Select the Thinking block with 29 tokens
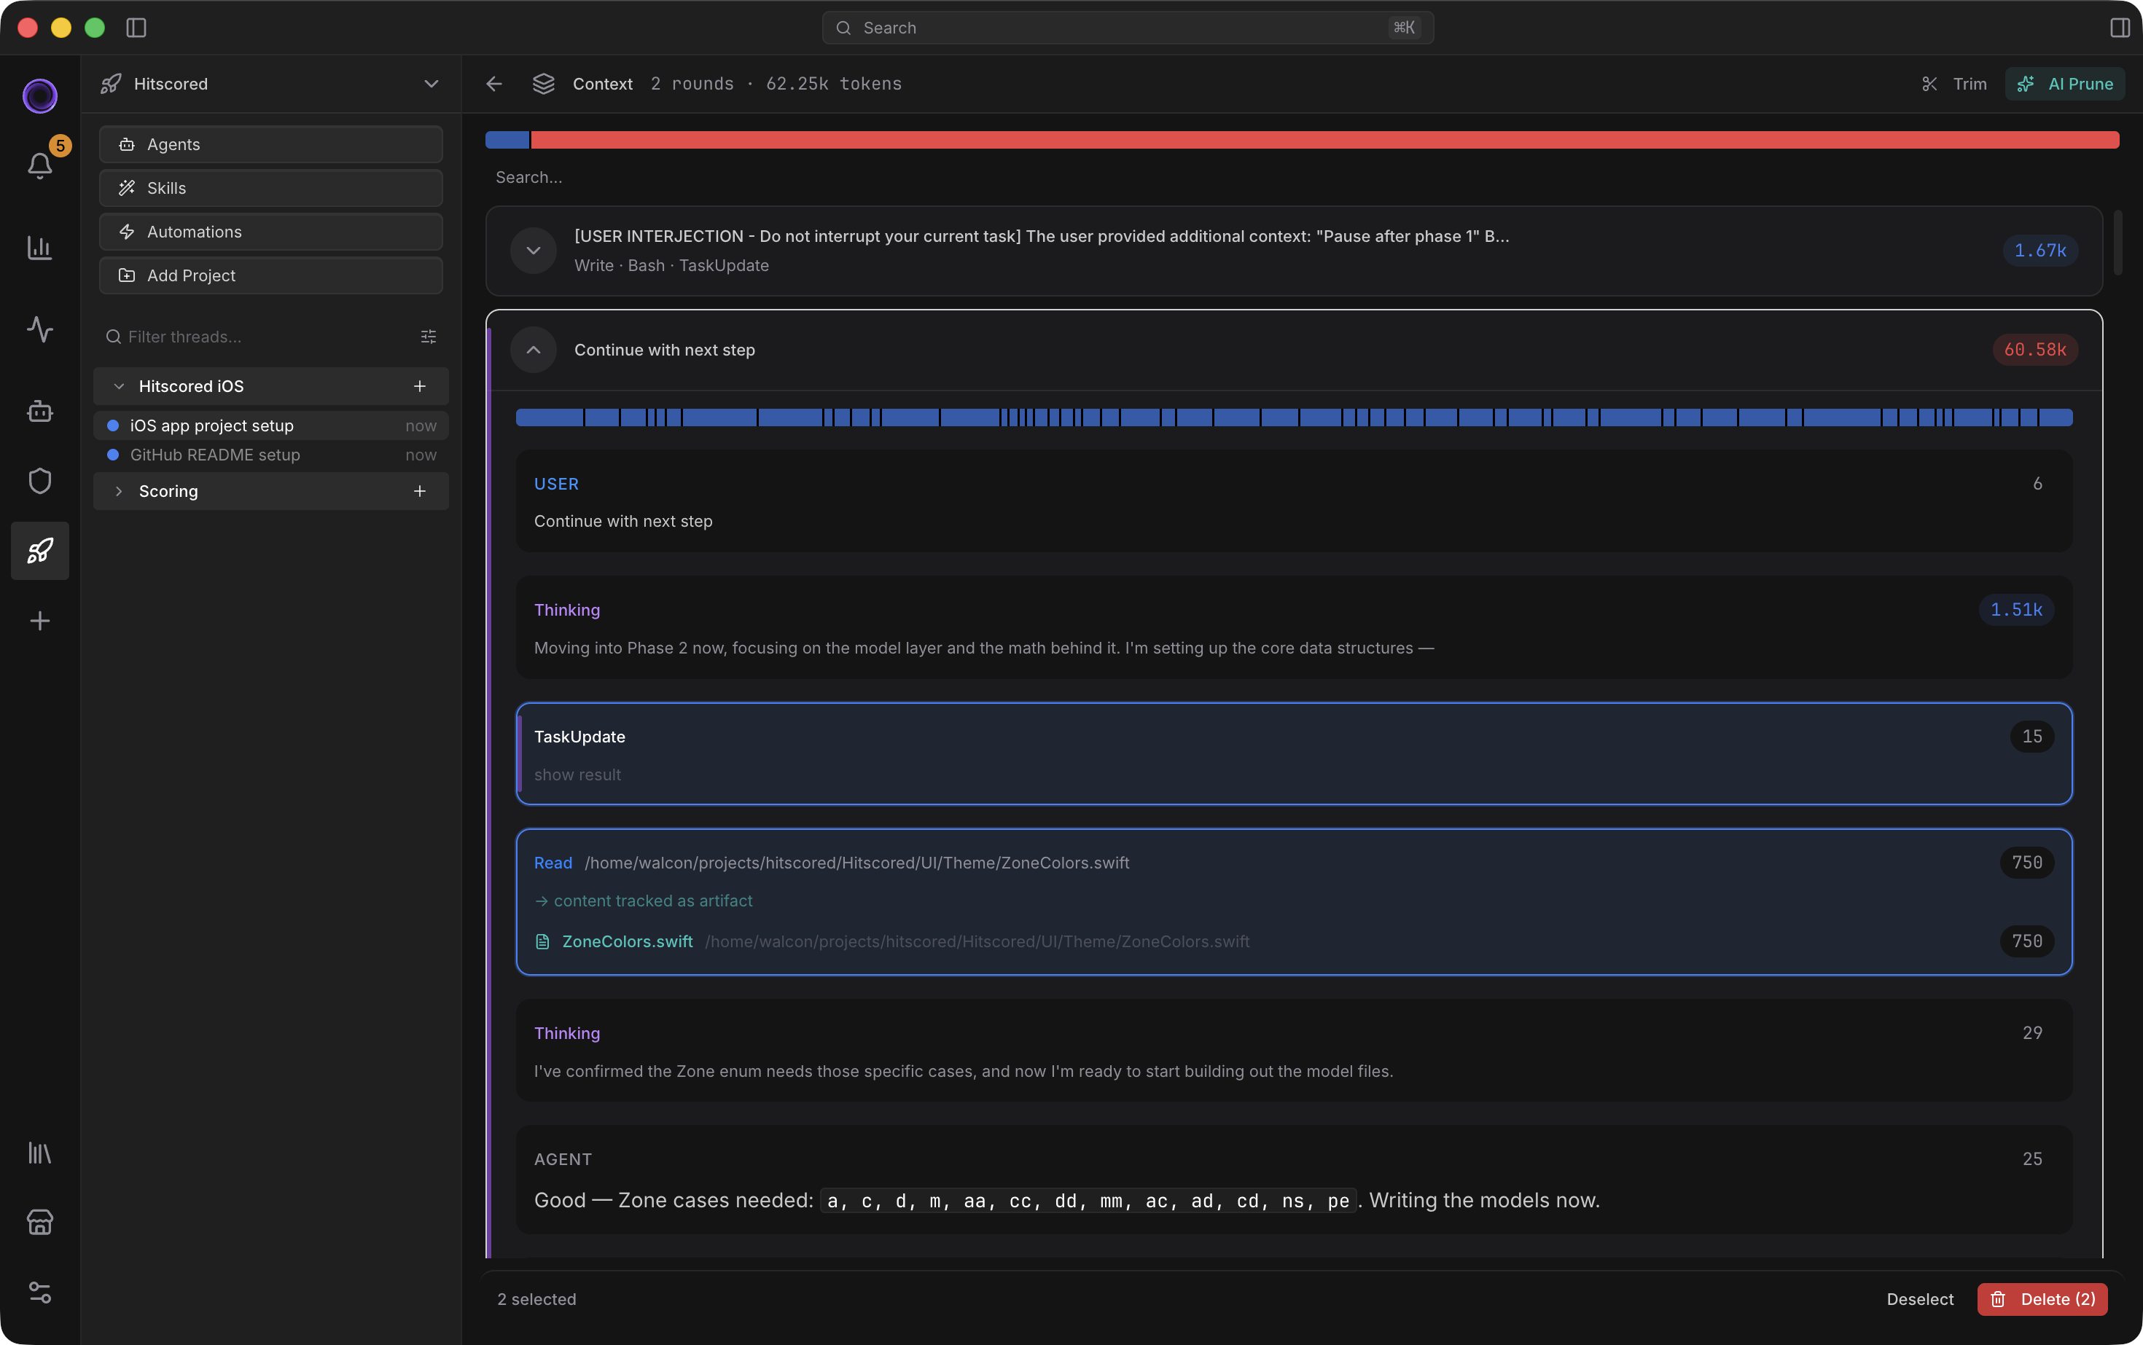 pos(1294,1051)
